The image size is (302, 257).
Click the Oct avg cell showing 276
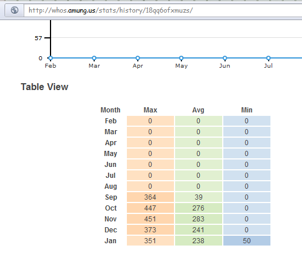tap(199, 208)
